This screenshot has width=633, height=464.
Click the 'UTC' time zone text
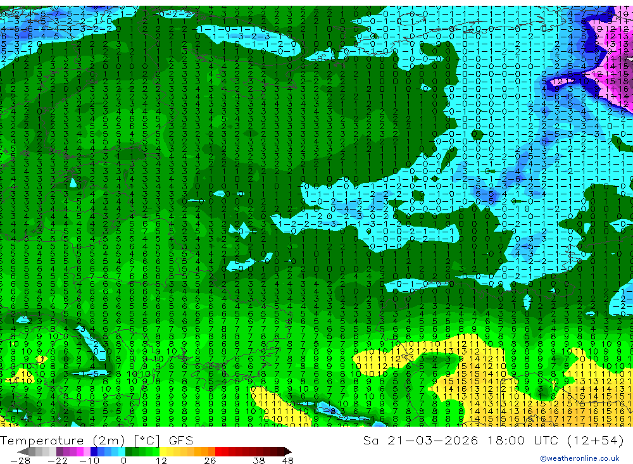pos(547,440)
